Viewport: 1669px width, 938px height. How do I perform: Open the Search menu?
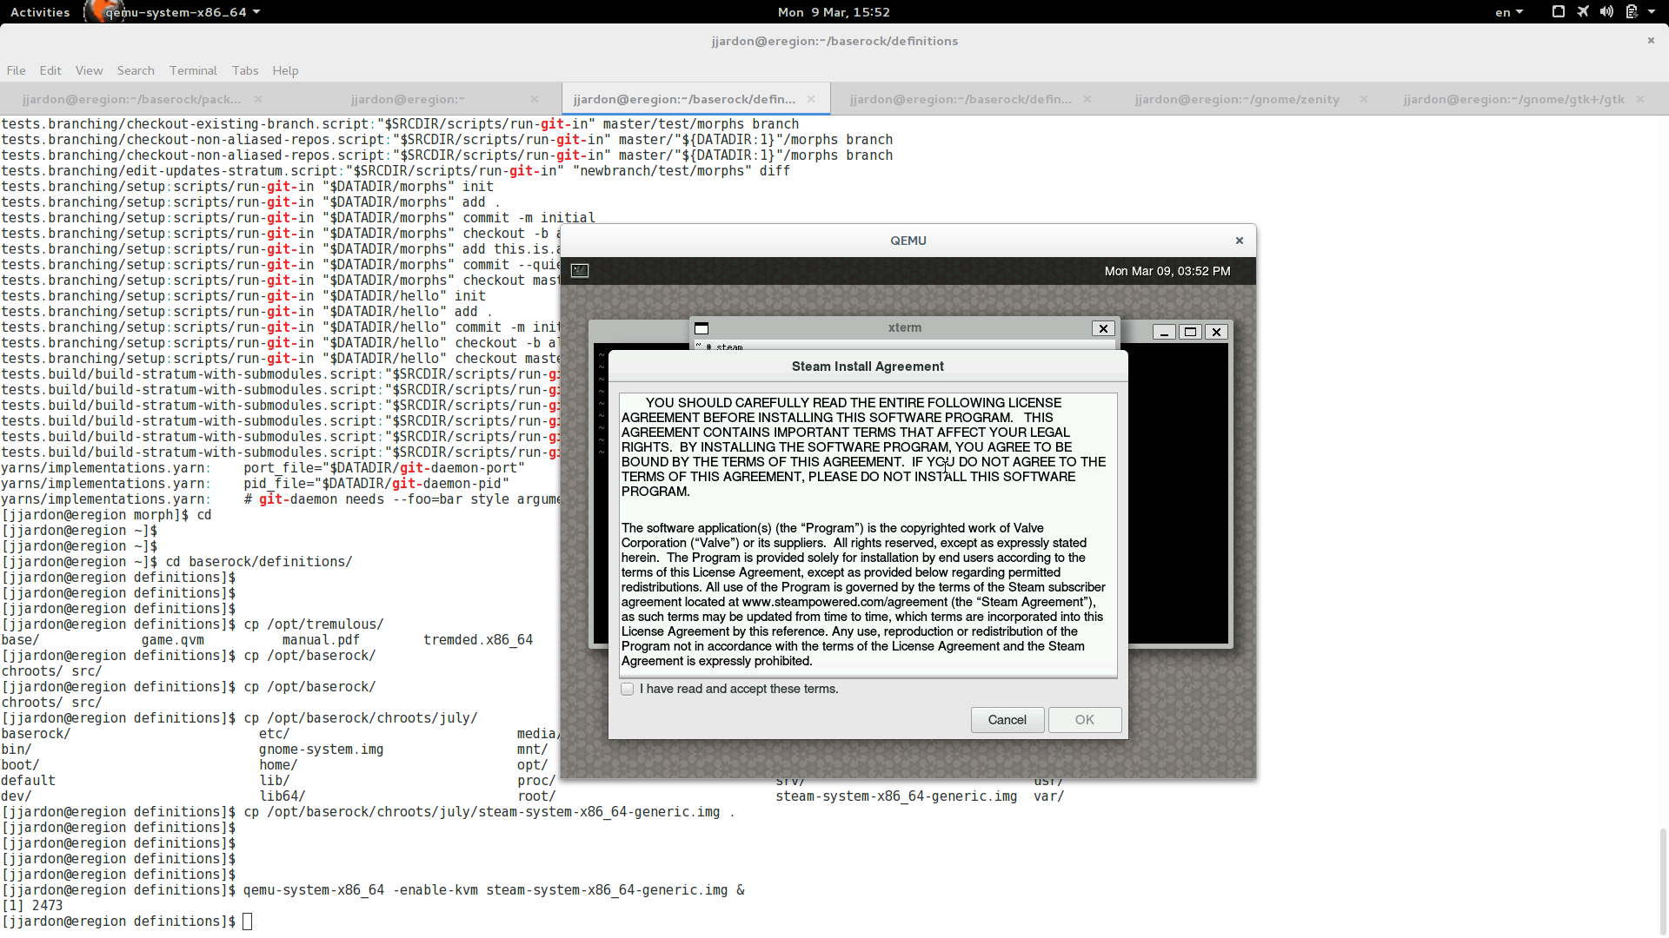click(136, 70)
